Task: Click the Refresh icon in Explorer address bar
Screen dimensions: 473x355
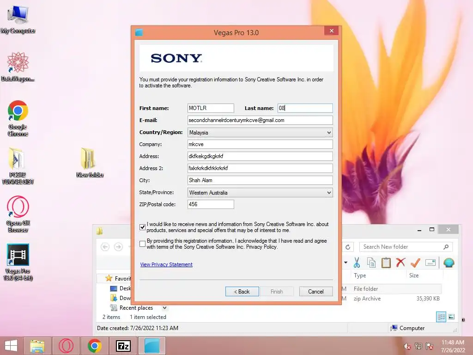Action: coord(348,247)
